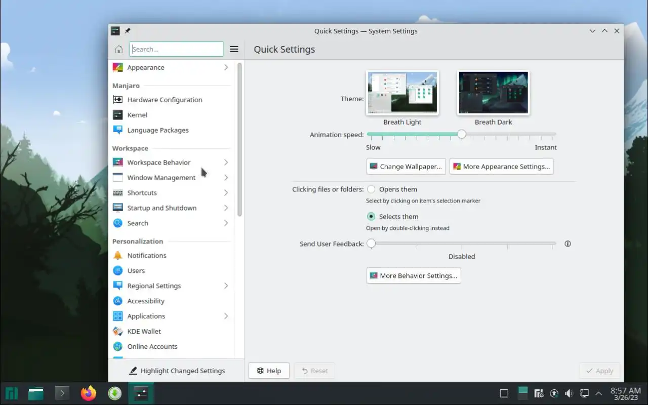Open More Appearance Settings
This screenshot has width=648, height=405.
501,167
